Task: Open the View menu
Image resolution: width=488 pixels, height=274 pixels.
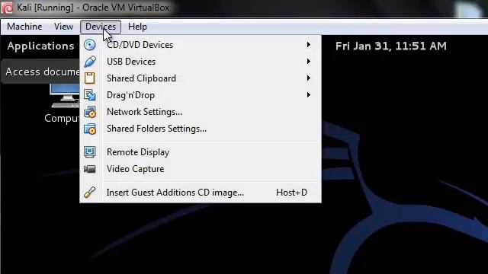Action: coord(63,27)
